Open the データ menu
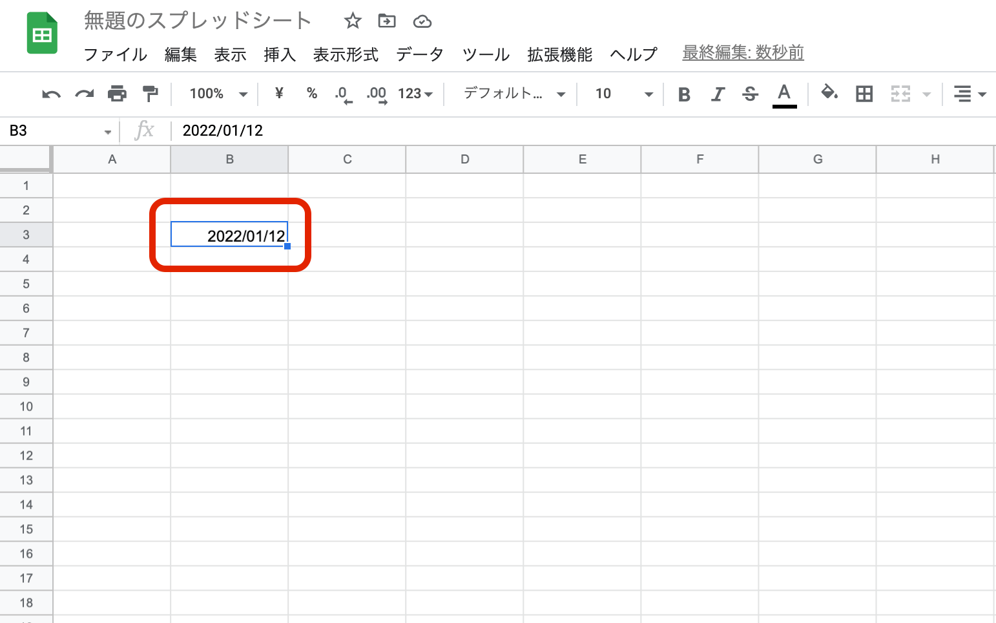996x623 pixels. tap(420, 55)
